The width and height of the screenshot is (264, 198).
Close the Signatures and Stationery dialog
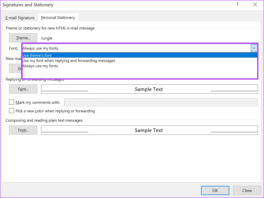tap(255, 5)
